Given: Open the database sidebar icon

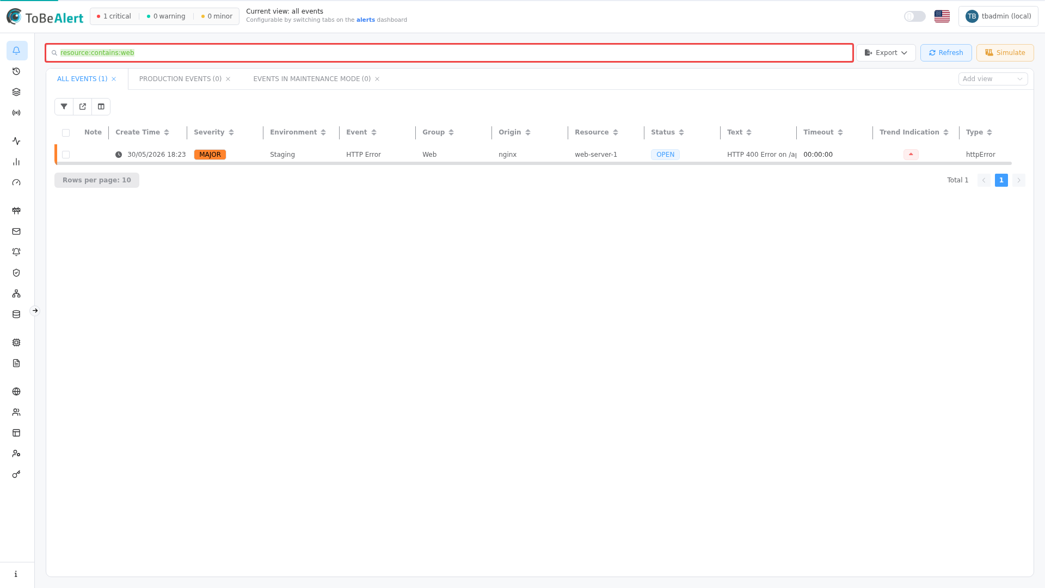Looking at the screenshot, I should click(16, 314).
